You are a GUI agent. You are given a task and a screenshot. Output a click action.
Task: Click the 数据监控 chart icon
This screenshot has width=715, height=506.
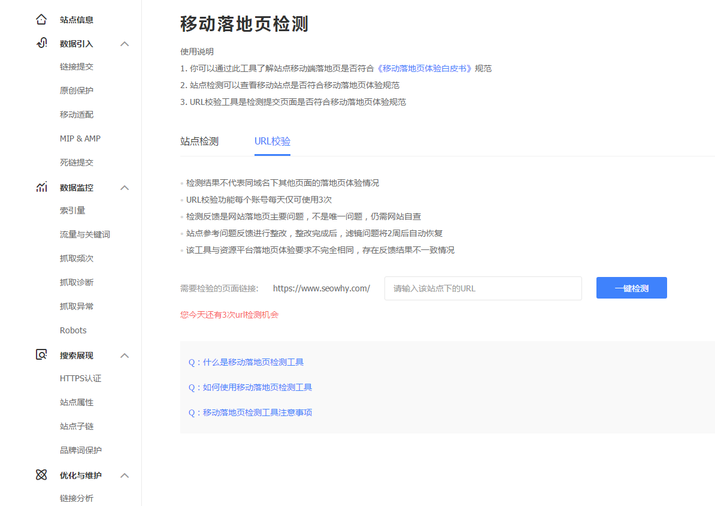[41, 187]
